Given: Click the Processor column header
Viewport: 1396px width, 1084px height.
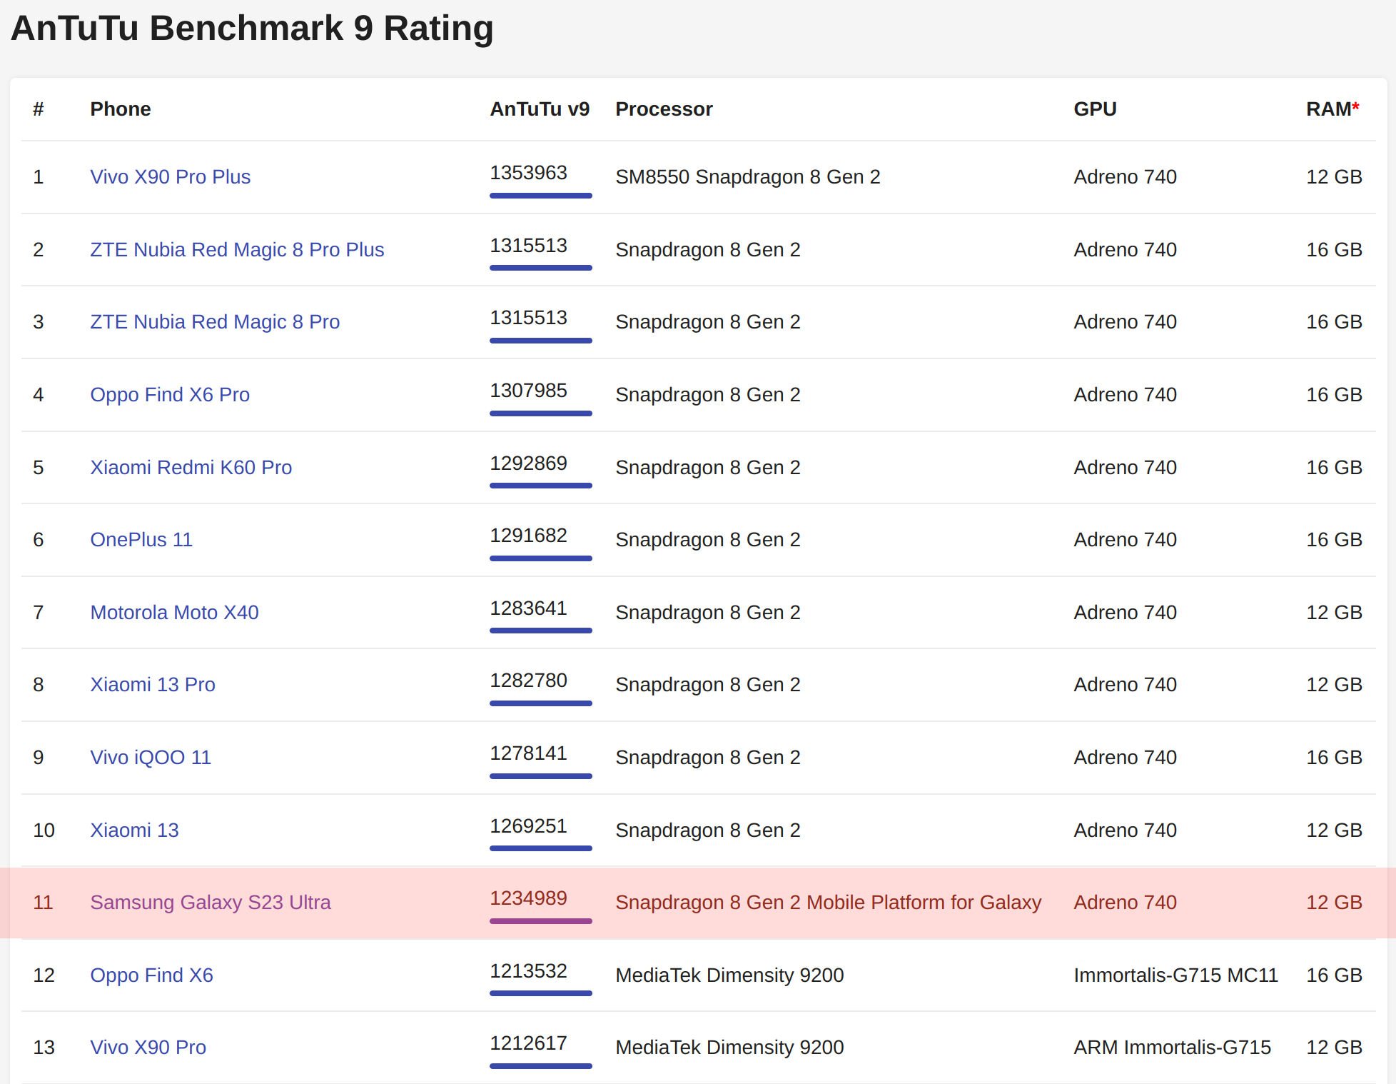Looking at the screenshot, I should (664, 109).
